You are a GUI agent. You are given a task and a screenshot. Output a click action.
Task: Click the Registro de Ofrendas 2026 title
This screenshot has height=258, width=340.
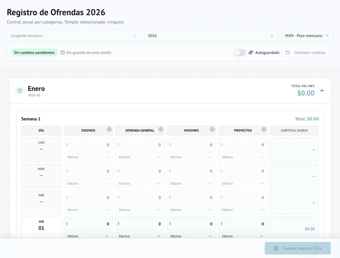pos(56,12)
